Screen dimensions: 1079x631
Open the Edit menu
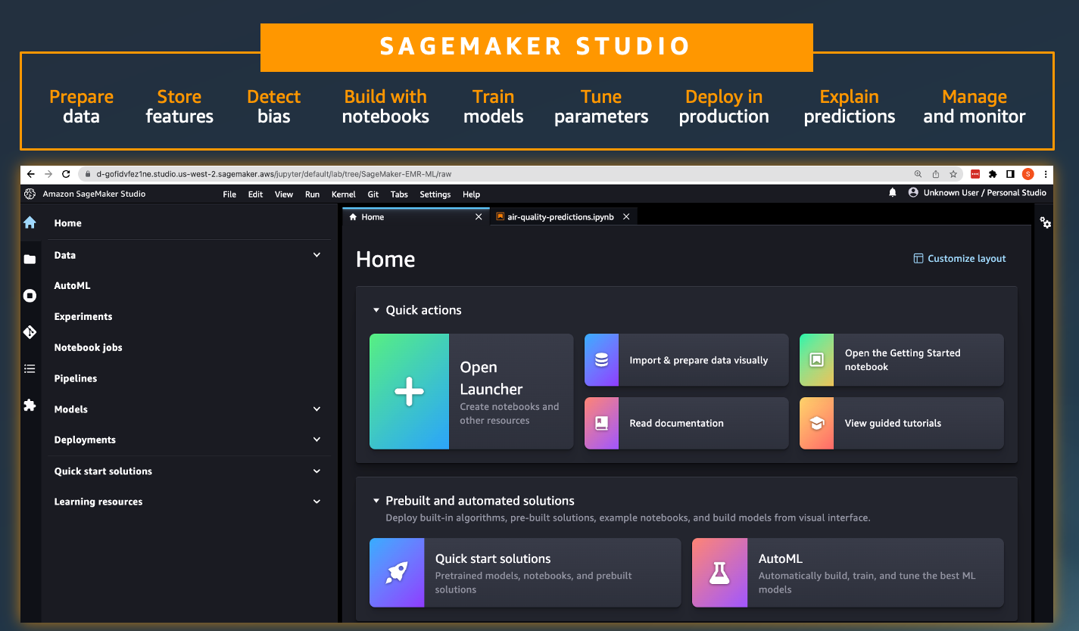pos(255,194)
